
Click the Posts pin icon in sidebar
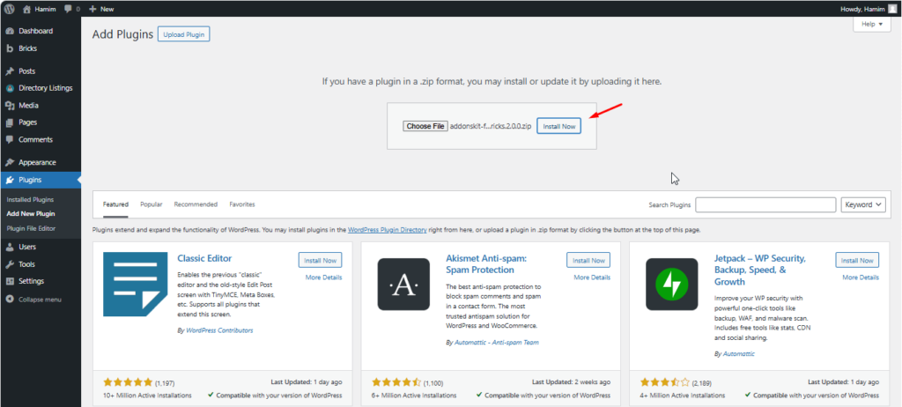click(9, 71)
